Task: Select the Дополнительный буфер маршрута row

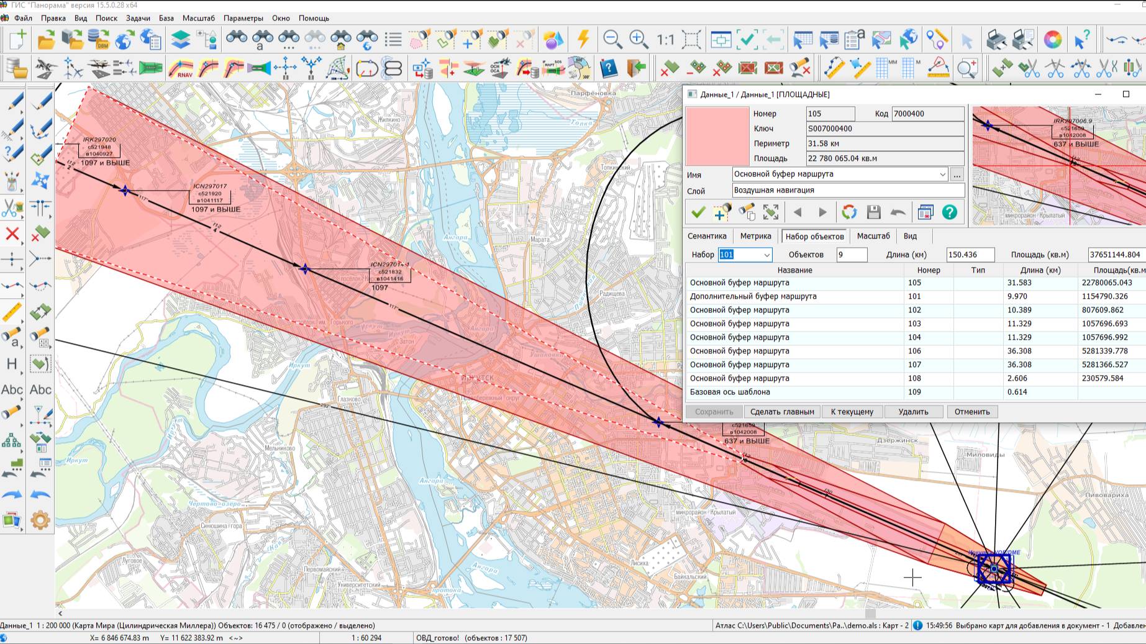Action: pos(753,296)
